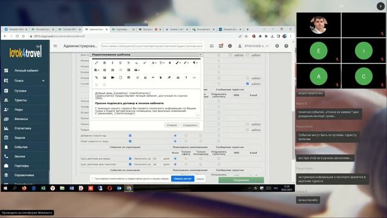Select Всем radio for Добавлен новый лид
The image size is (387, 218).
175,136
